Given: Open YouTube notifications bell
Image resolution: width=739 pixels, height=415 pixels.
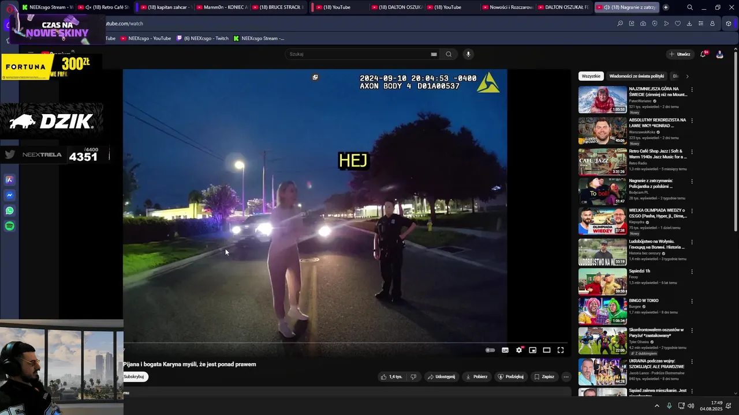Looking at the screenshot, I should coord(703,54).
